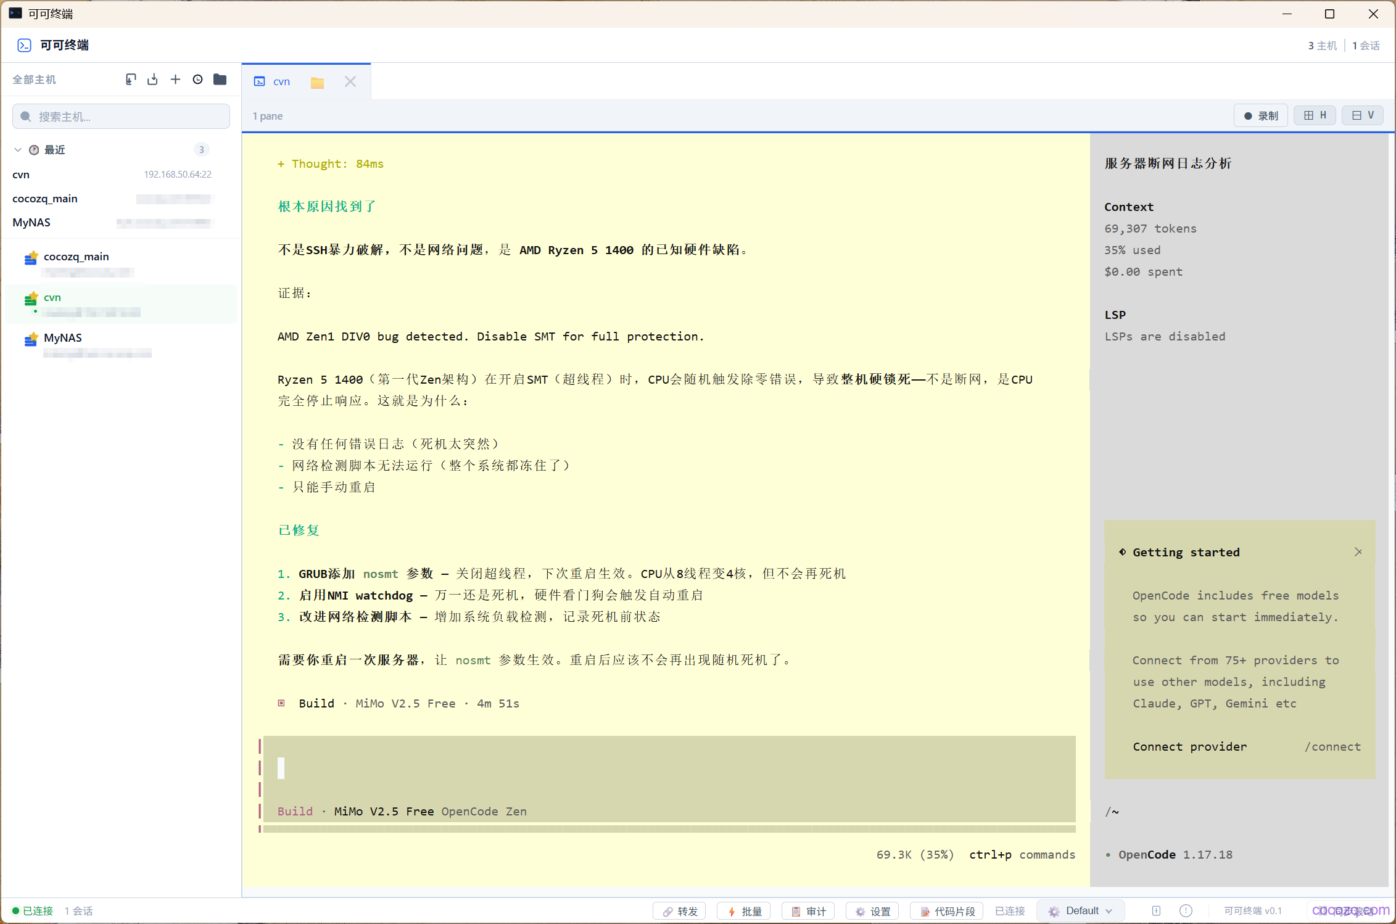Add a new host with the plus icon

(x=175, y=80)
